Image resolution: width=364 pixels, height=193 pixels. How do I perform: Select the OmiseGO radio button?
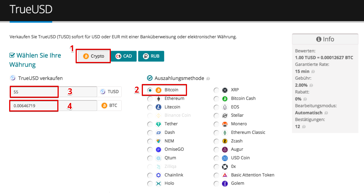[x=150, y=150]
